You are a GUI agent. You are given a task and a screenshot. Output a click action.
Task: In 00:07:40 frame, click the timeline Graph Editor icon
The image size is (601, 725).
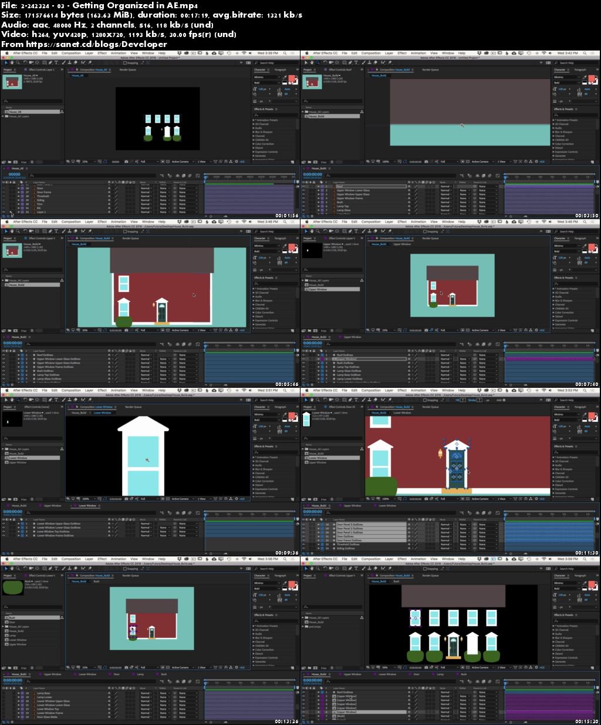pyautogui.click(x=498, y=344)
